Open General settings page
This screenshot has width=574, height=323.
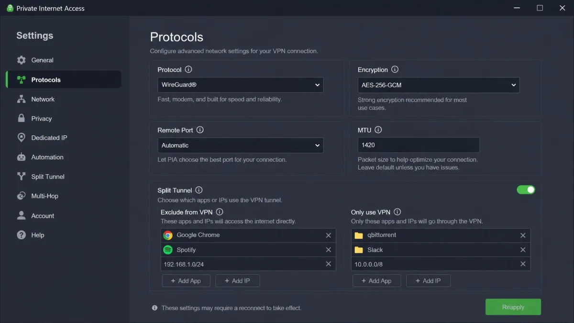(x=63, y=60)
